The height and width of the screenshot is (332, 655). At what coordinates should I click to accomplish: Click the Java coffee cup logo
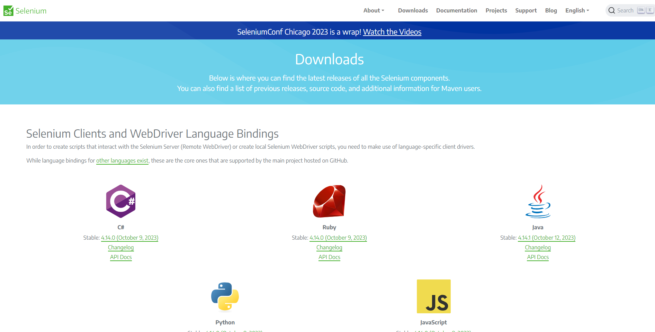coord(538,201)
